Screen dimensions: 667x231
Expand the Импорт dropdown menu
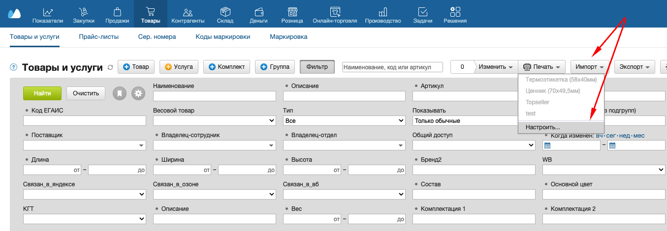coord(590,67)
